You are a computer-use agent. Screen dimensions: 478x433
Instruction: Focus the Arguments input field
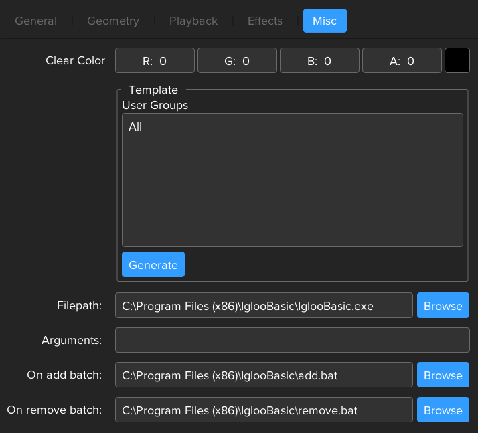click(x=292, y=340)
